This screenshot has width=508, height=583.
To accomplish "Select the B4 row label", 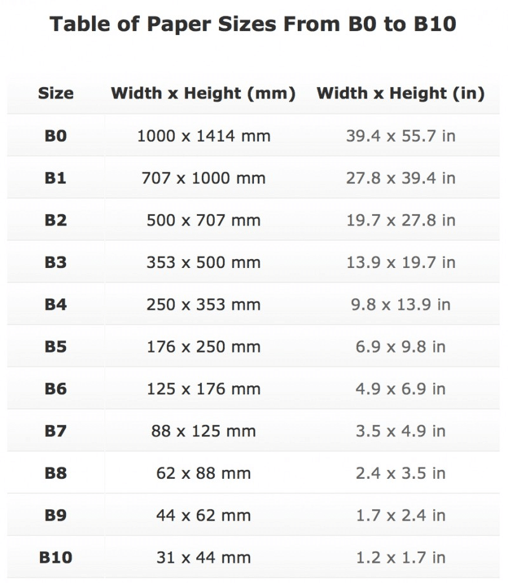I will [56, 304].
